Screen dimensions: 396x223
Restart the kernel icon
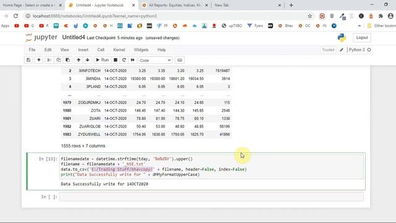coord(124,60)
